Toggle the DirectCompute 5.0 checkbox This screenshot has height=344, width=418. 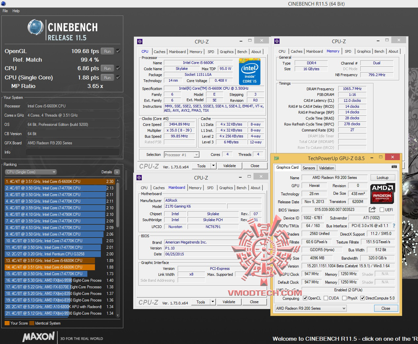pos(363,298)
